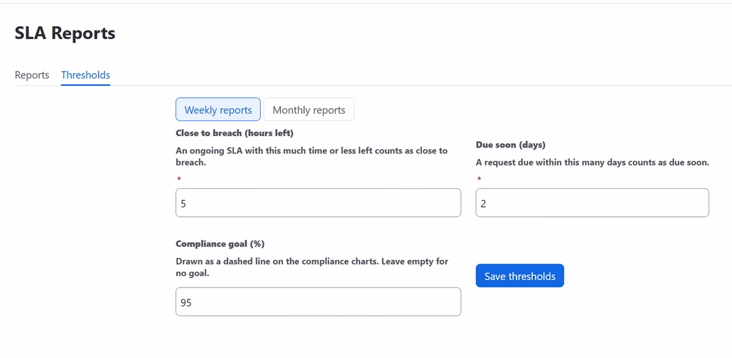This screenshot has width=732, height=358.
Task: Click the 'Close to breach (hours left)' label
Action: click(234, 133)
